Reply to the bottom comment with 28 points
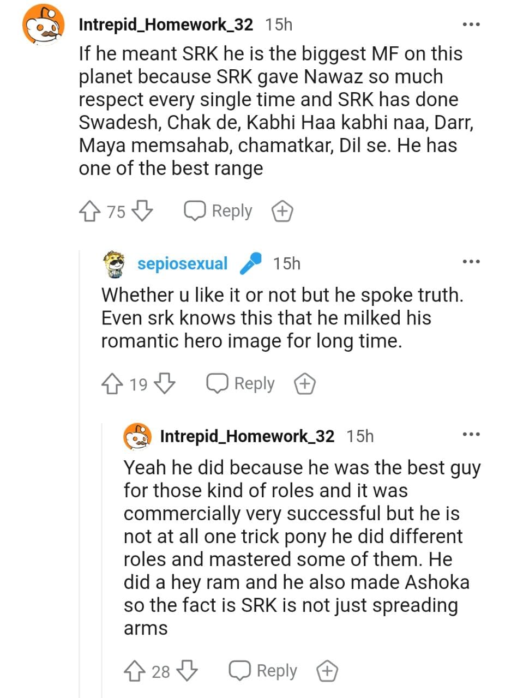The image size is (505, 698). 263,671
